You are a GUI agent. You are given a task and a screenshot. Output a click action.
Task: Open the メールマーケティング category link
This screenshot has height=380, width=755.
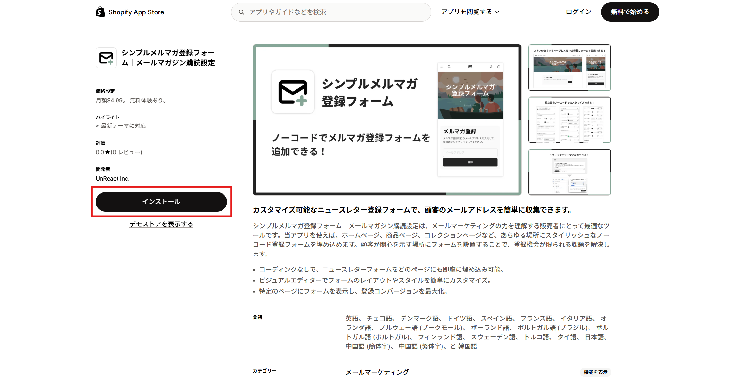click(377, 372)
